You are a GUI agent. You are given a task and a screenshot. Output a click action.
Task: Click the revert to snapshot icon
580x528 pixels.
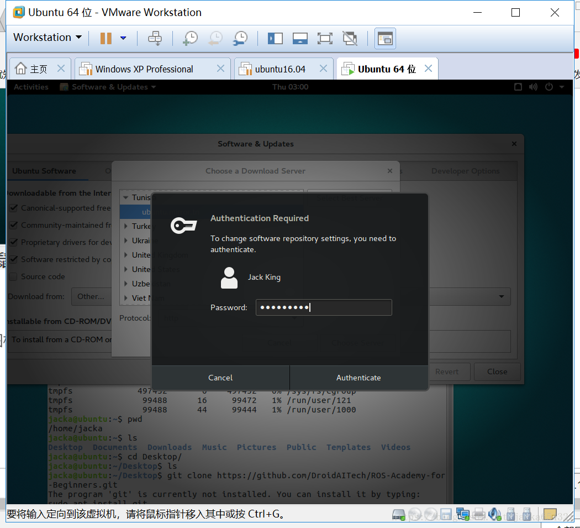(215, 38)
